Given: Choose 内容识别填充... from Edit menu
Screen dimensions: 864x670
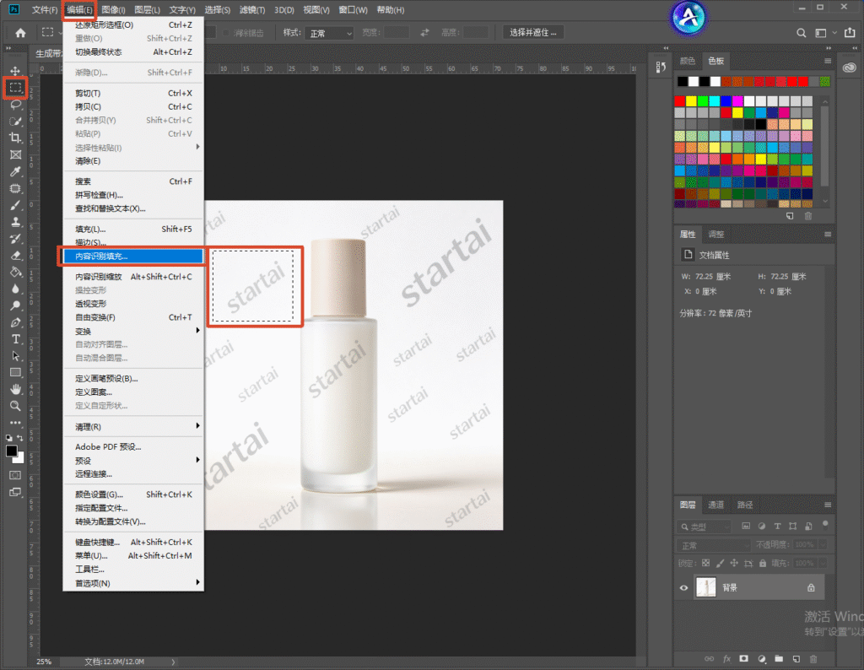Looking at the screenshot, I should [132, 257].
